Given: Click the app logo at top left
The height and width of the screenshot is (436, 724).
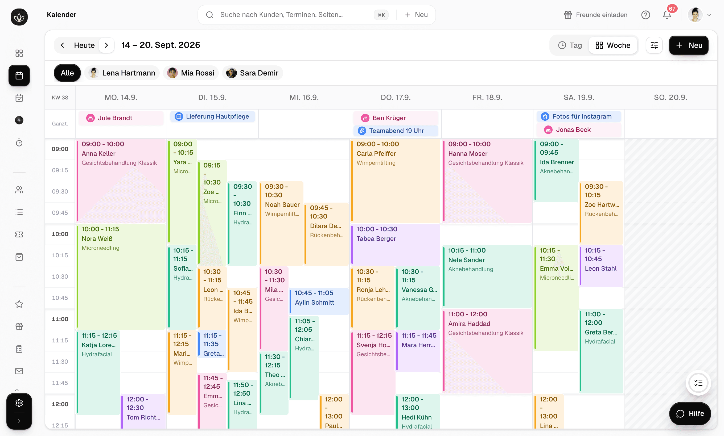Looking at the screenshot, I should click(19, 17).
